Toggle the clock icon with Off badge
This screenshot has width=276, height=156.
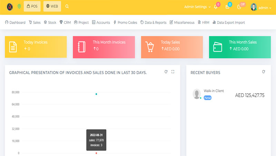pos(239,7)
